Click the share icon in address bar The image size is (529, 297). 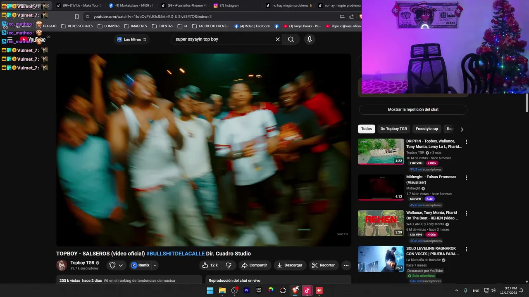click(351, 16)
